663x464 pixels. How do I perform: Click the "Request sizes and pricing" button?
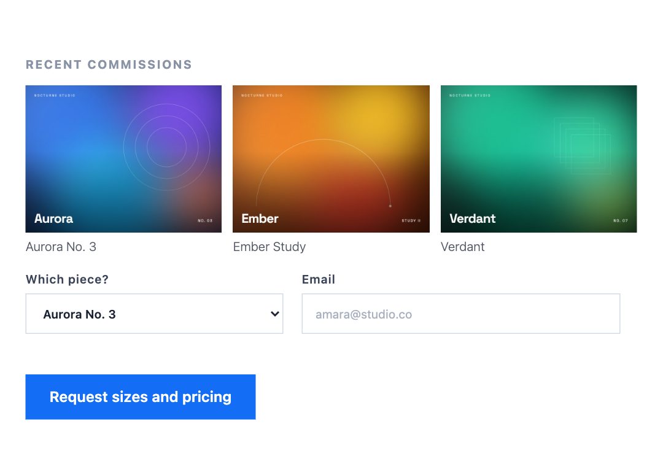141,397
